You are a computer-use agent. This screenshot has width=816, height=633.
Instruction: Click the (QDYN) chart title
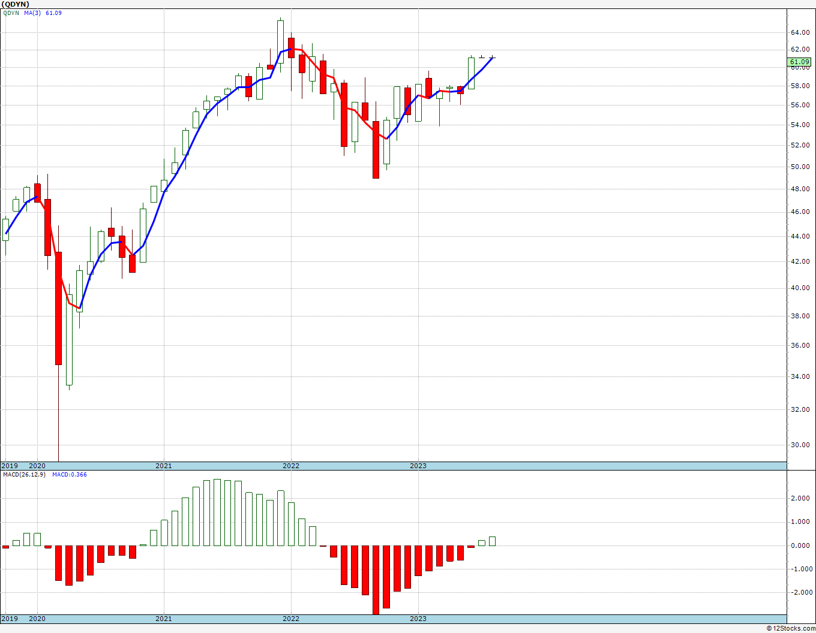[15, 4]
